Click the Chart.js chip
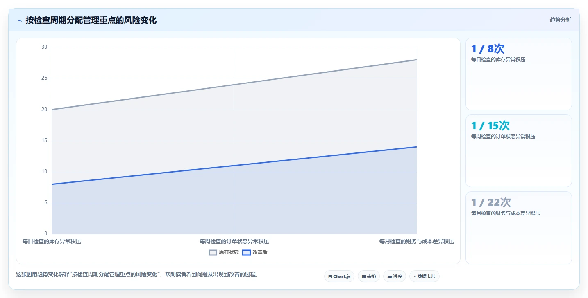 click(339, 276)
